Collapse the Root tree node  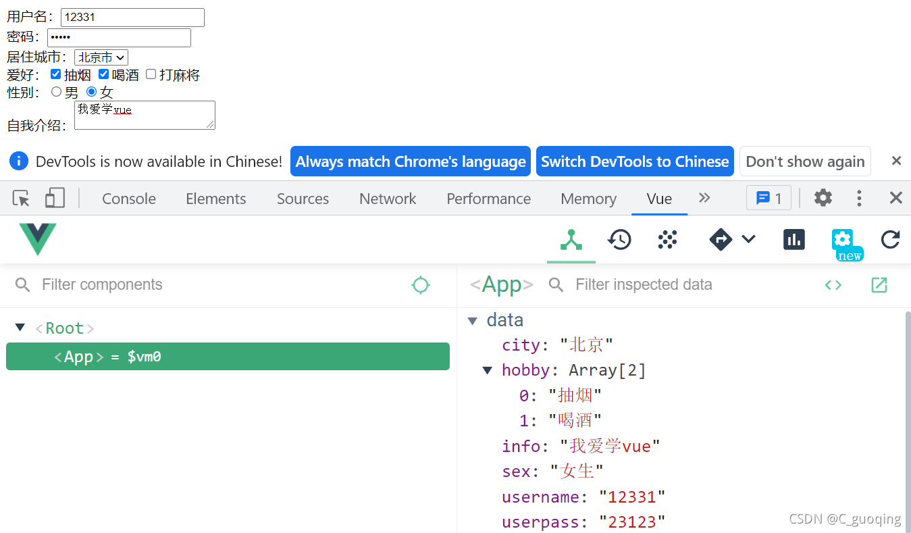tap(20, 328)
